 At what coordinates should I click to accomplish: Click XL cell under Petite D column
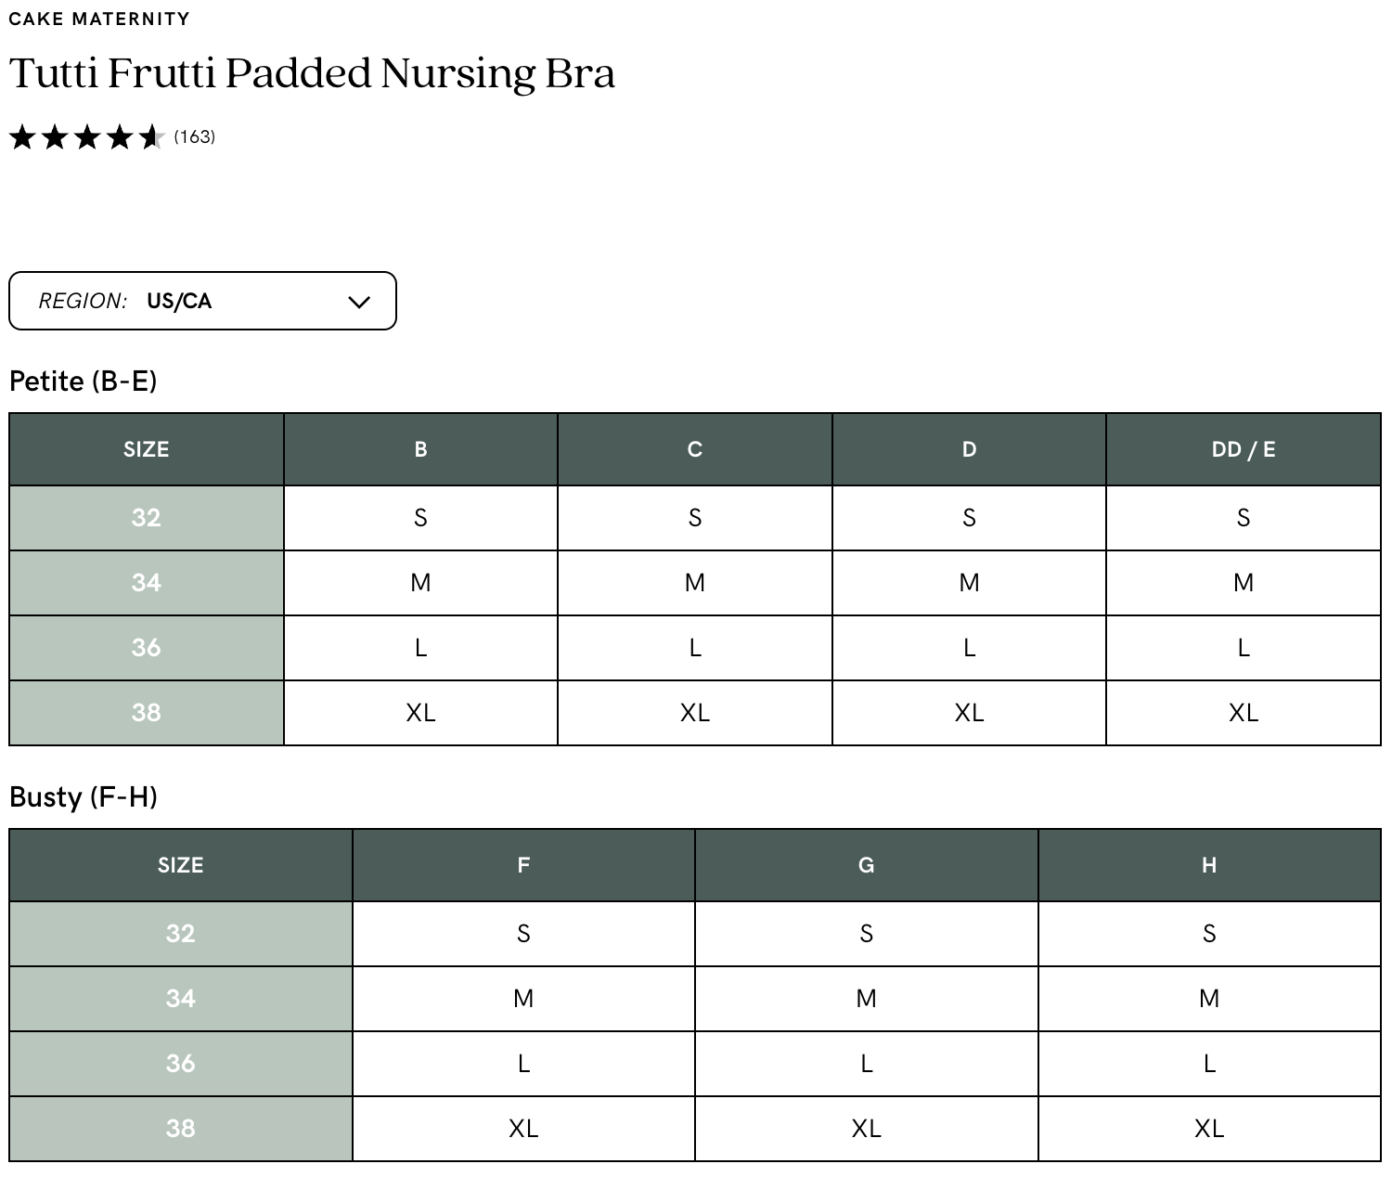(969, 713)
